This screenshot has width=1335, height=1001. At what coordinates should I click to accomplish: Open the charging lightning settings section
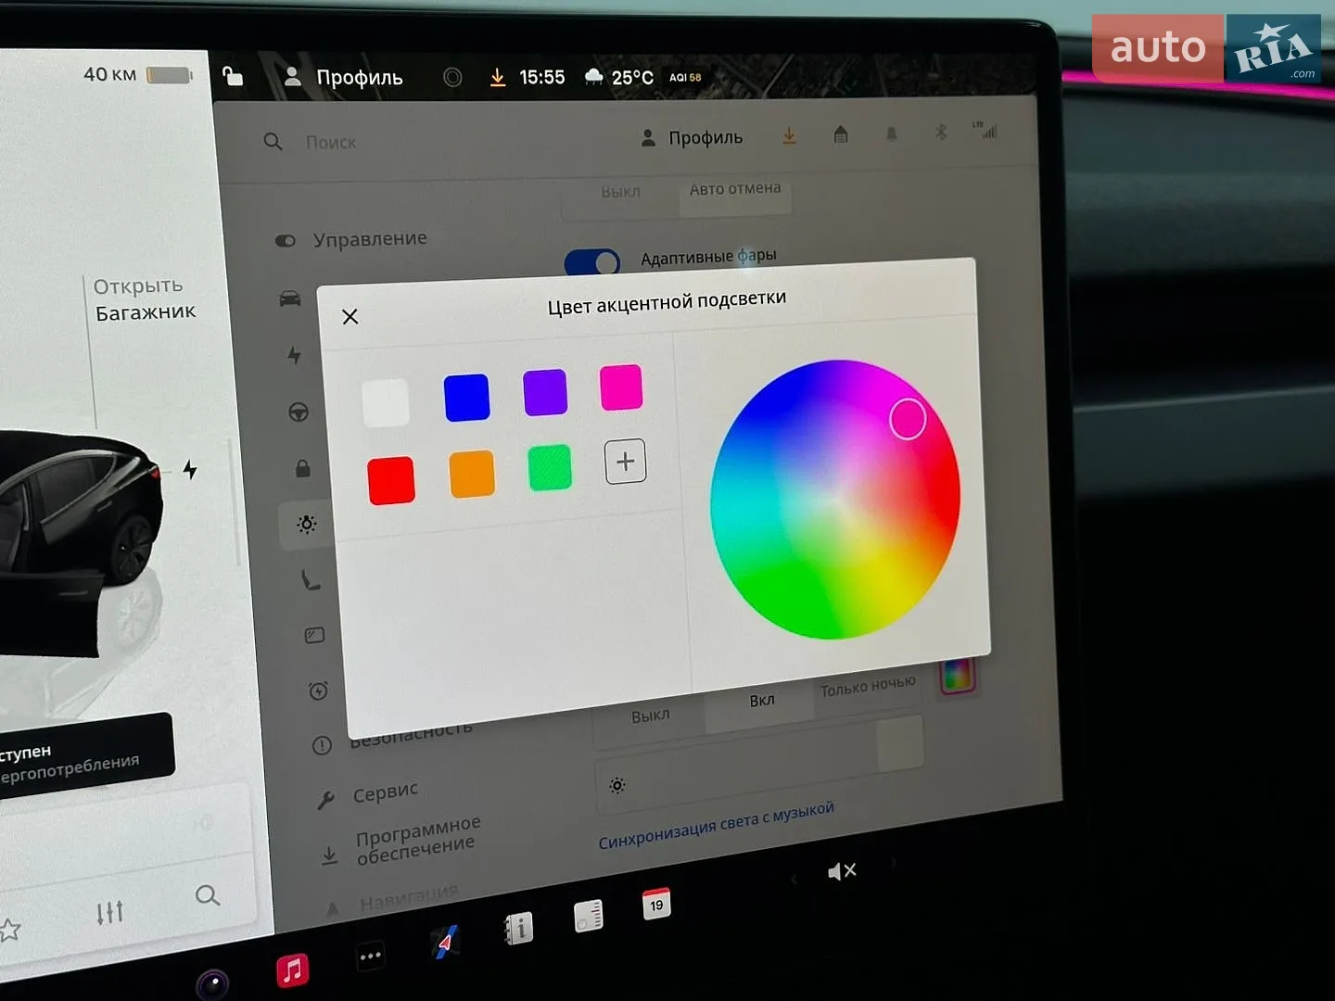(294, 355)
